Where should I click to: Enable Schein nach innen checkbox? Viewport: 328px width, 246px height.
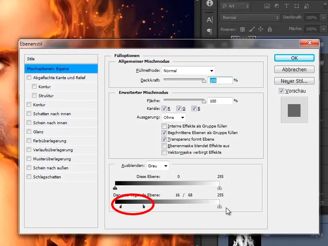29,123
